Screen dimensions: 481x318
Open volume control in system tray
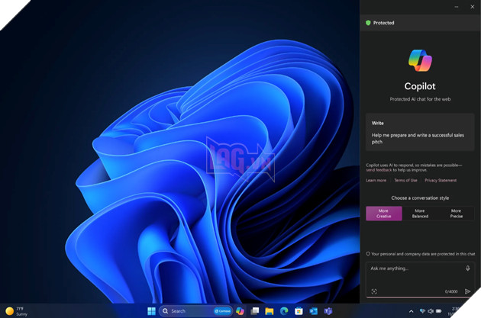tap(431, 311)
